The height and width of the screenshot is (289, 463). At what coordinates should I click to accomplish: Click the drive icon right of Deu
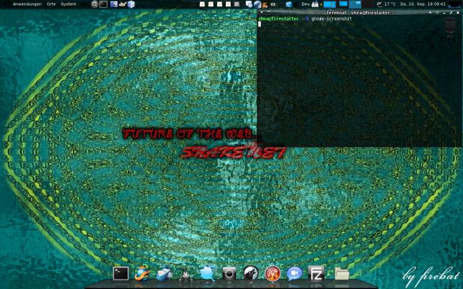point(315,4)
